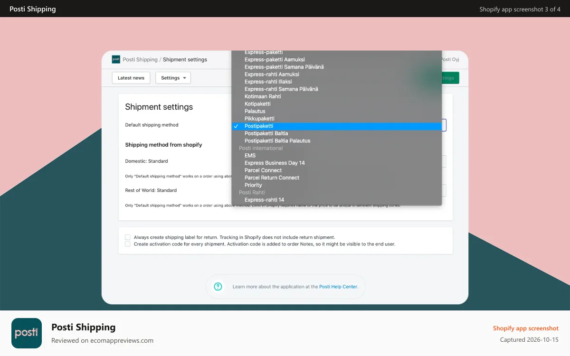Go to Posti Shipping breadcrumb link
The height and width of the screenshot is (356, 570).
[x=140, y=59]
